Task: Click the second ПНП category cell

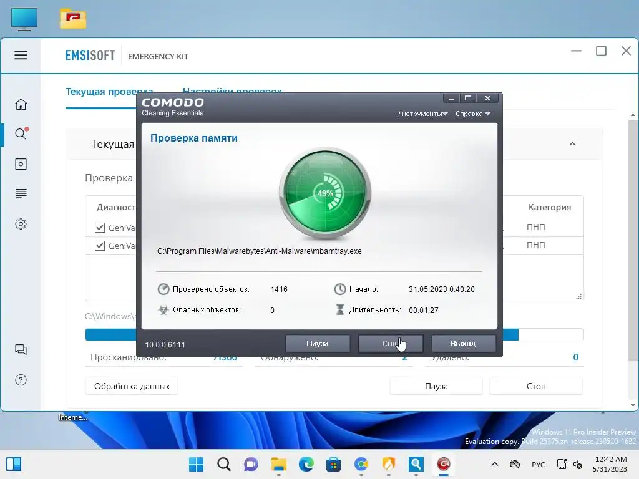Action: click(535, 244)
